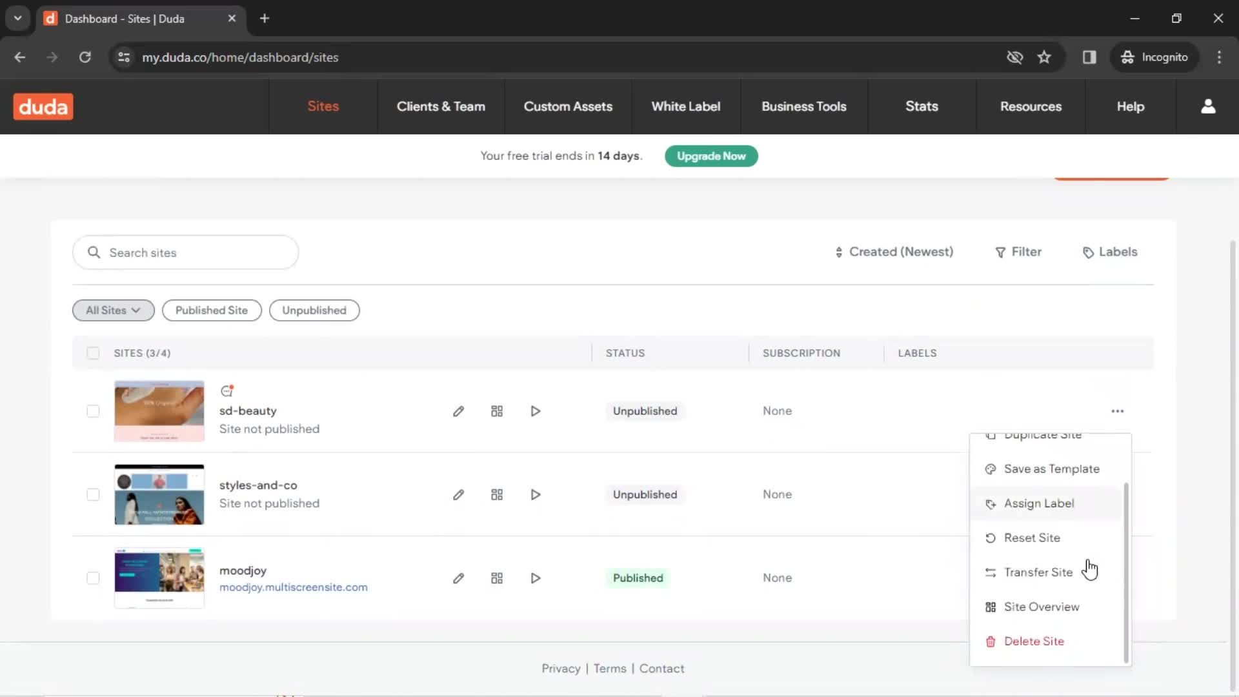Click the moodjoy site thumbnail

(x=159, y=578)
